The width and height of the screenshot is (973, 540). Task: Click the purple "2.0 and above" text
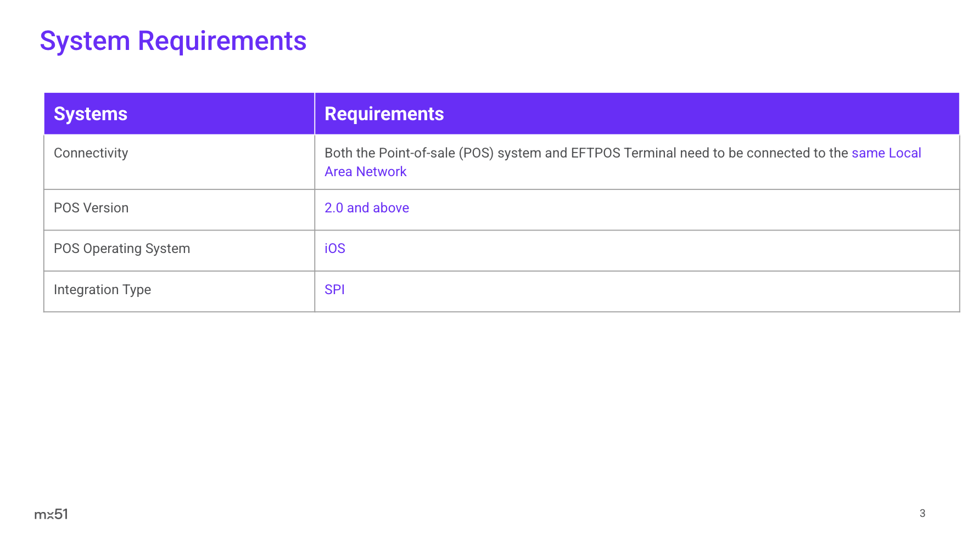366,208
